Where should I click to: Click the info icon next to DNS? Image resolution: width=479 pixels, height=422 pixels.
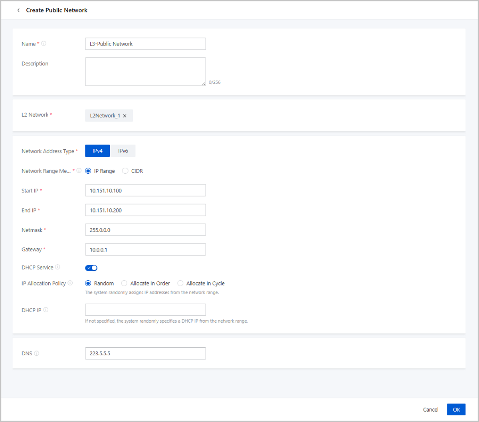(x=37, y=353)
